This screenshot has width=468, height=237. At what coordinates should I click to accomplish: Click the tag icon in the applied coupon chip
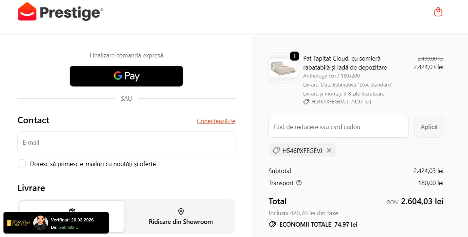[x=276, y=151]
